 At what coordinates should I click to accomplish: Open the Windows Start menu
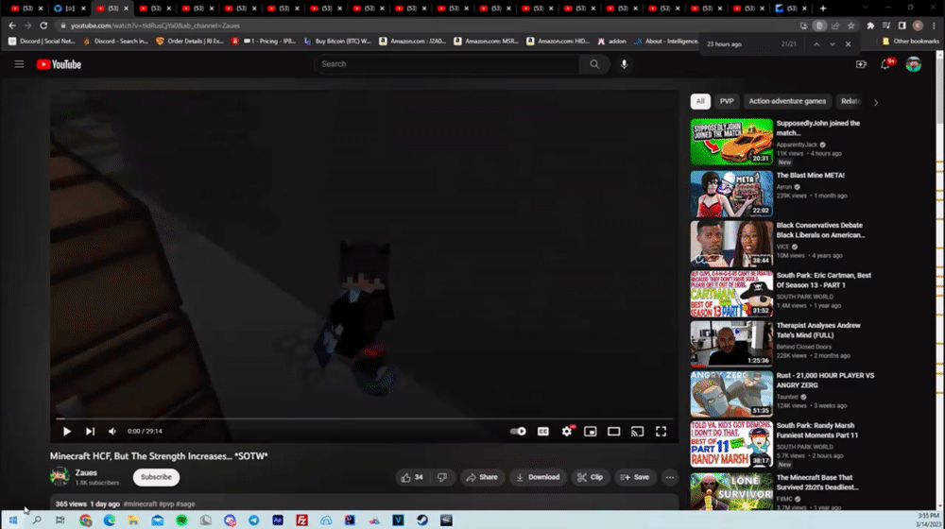pos(12,520)
